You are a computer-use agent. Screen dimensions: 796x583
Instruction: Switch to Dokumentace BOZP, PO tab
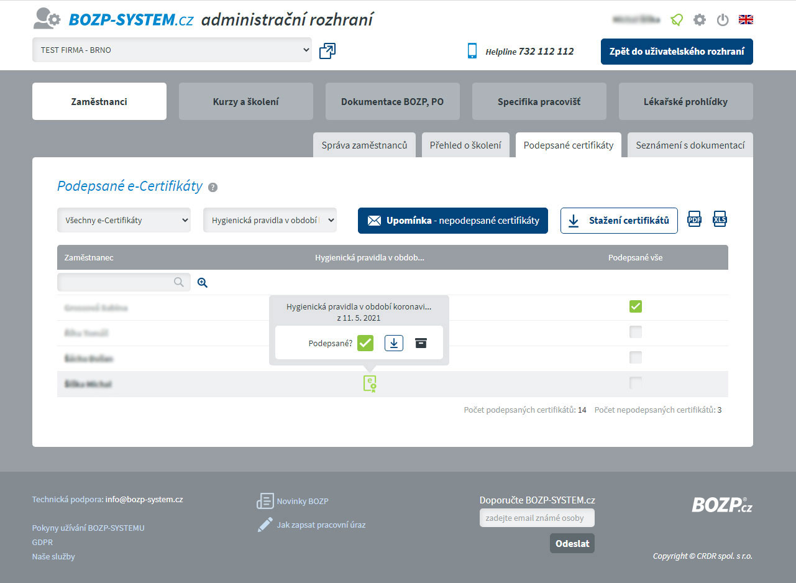[x=393, y=101]
